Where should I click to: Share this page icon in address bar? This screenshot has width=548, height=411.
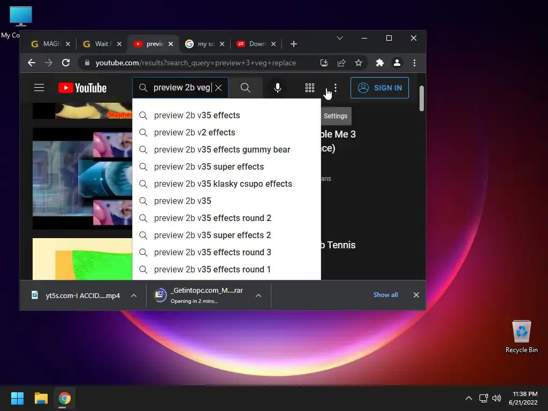(341, 63)
